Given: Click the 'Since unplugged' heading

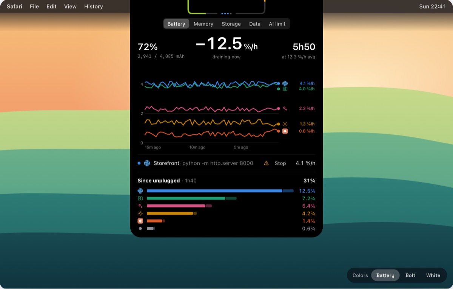Looking at the screenshot, I should 159,181.
